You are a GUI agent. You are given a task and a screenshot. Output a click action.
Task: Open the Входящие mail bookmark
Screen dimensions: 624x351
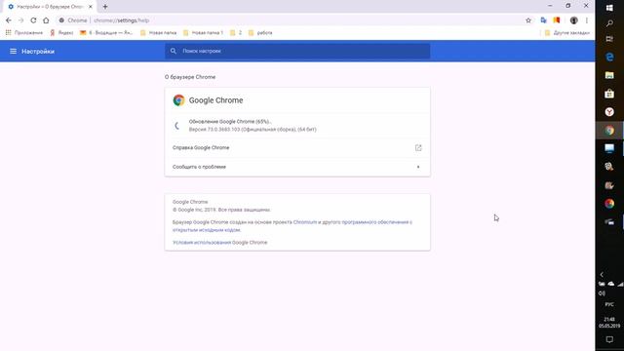[106, 32]
